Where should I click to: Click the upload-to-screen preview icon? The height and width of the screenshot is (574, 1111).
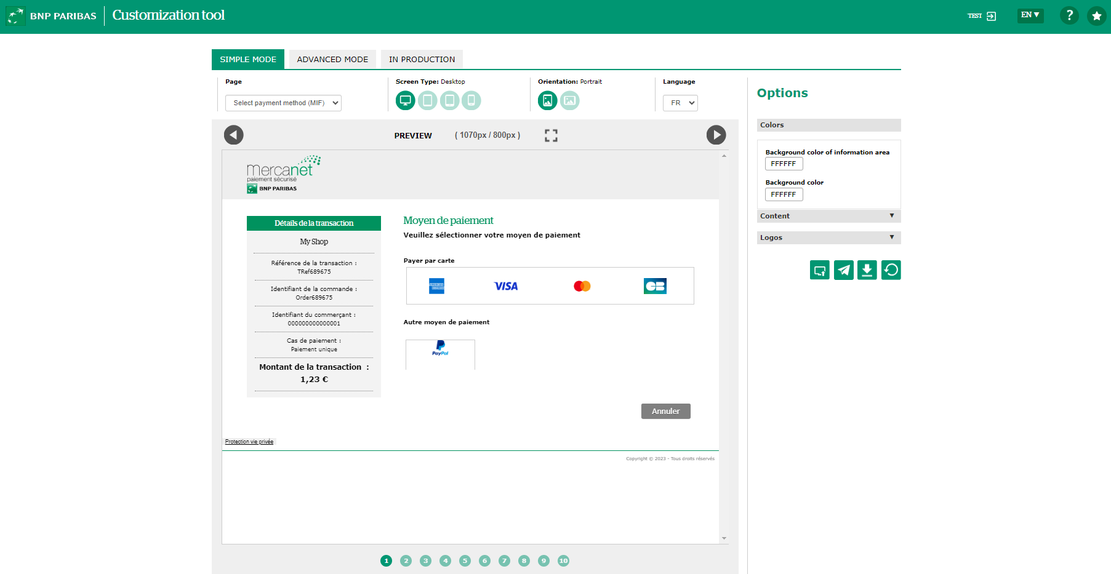[819, 269]
